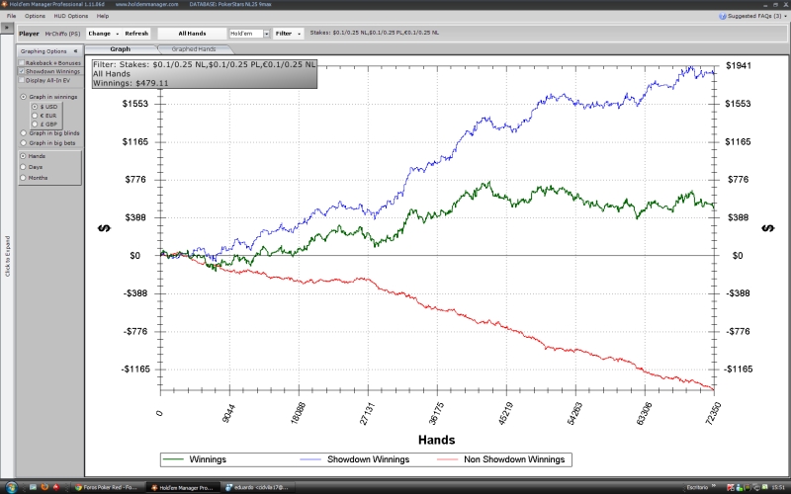Open the HUD Options menu
Screen dimensions: 791x494
coord(70,16)
